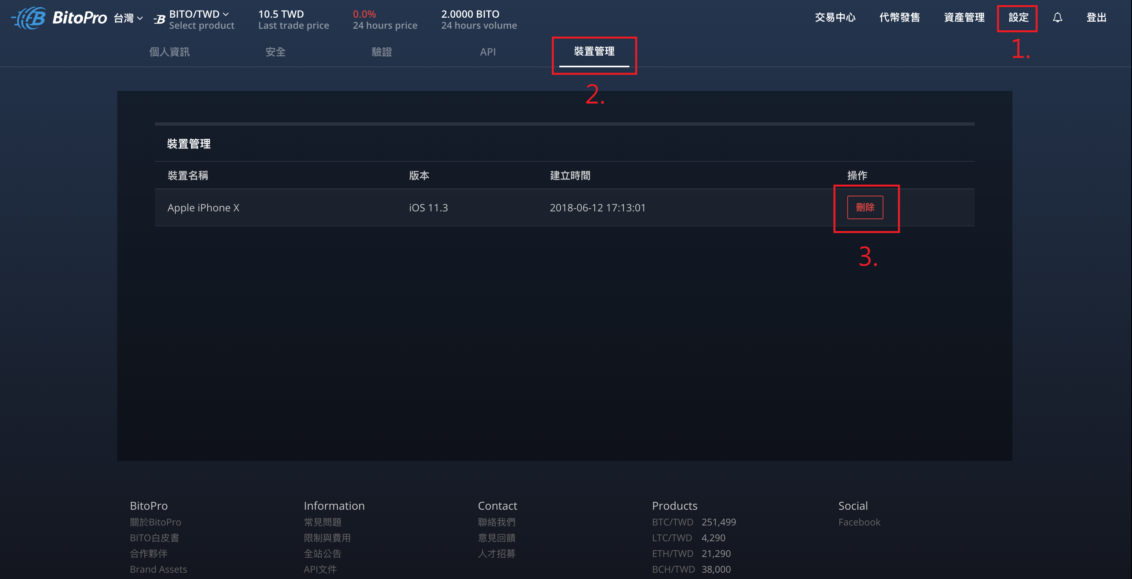This screenshot has width=1132, height=579.
Task: Open the 合作夥伴 footer link
Action: point(149,553)
